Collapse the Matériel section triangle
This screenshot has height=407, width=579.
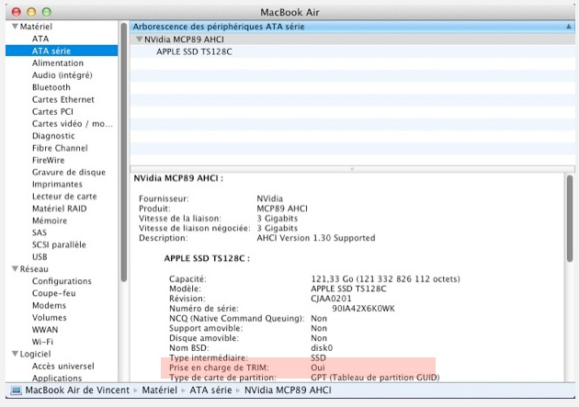pos(15,27)
